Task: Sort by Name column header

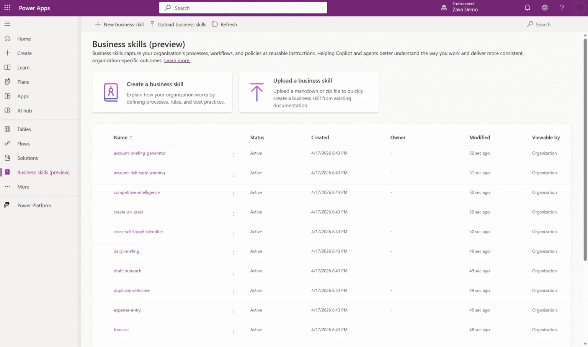Action: tap(123, 137)
